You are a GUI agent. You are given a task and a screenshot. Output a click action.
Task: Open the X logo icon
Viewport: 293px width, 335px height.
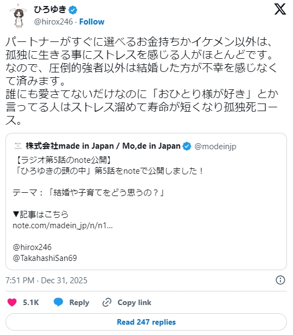point(280,9)
